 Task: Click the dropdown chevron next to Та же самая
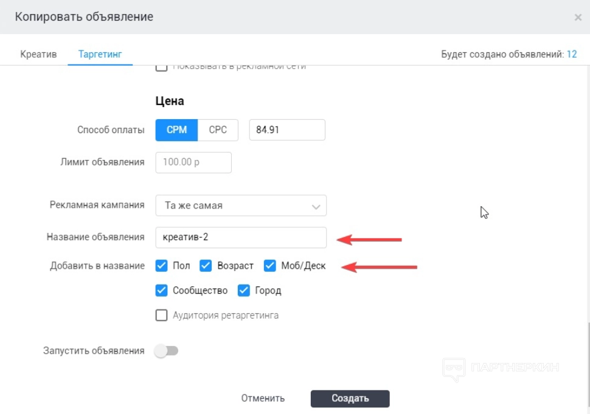[316, 206]
